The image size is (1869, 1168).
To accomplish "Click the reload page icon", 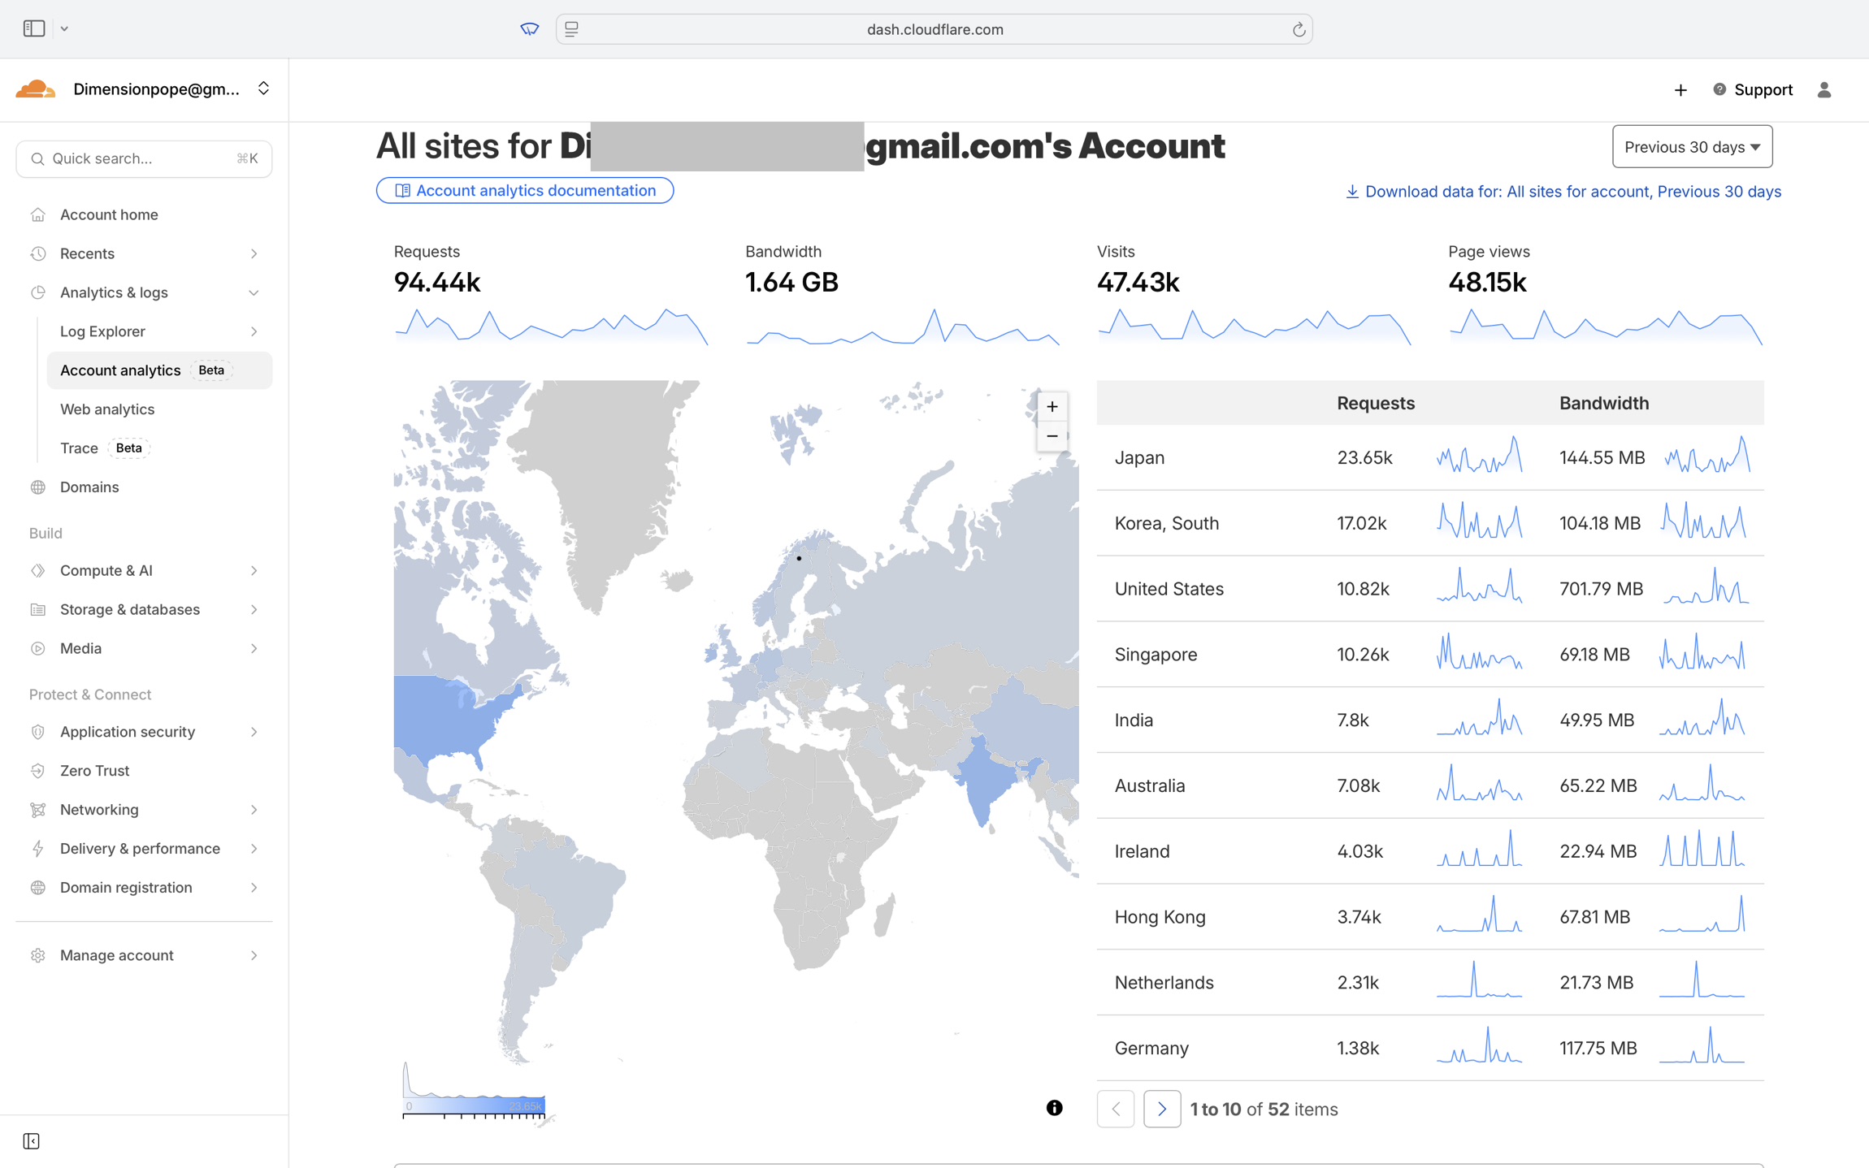I will (x=1299, y=29).
